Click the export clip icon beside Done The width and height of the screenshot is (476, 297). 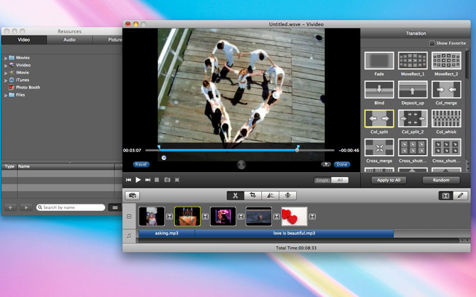[326, 165]
